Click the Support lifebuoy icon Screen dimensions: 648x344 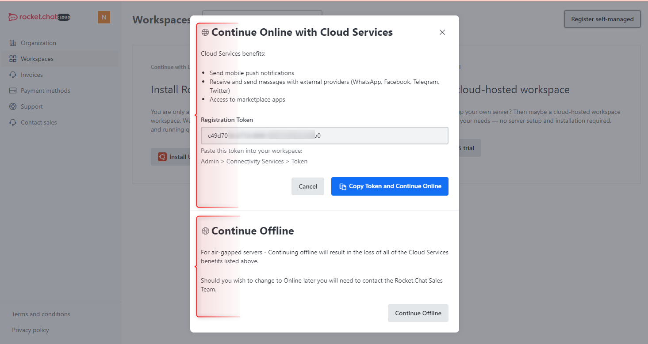pyautogui.click(x=13, y=106)
